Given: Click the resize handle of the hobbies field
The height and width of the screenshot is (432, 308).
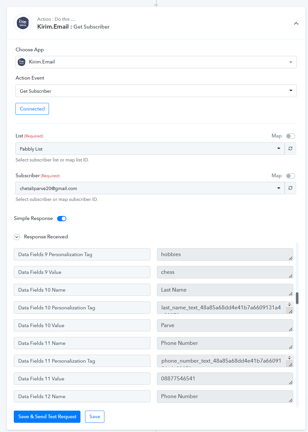Looking at the screenshot, I should (x=291, y=258).
